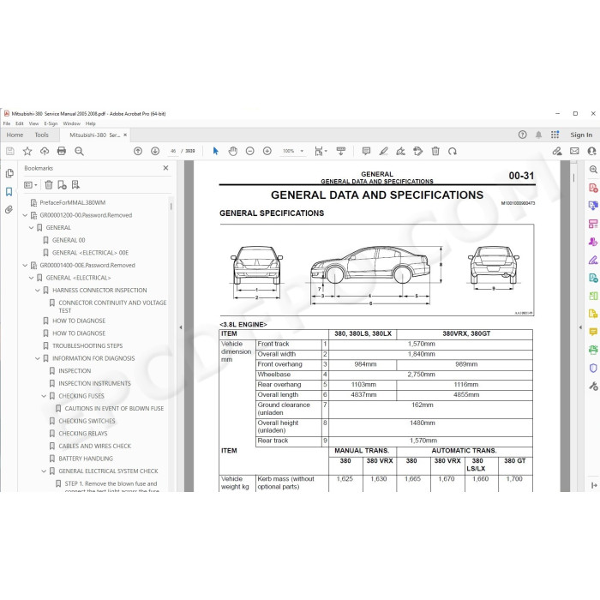Image resolution: width=600 pixels, height=600 pixels.
Task: Delete the selected bookmark
Action: tap(49, 185)
